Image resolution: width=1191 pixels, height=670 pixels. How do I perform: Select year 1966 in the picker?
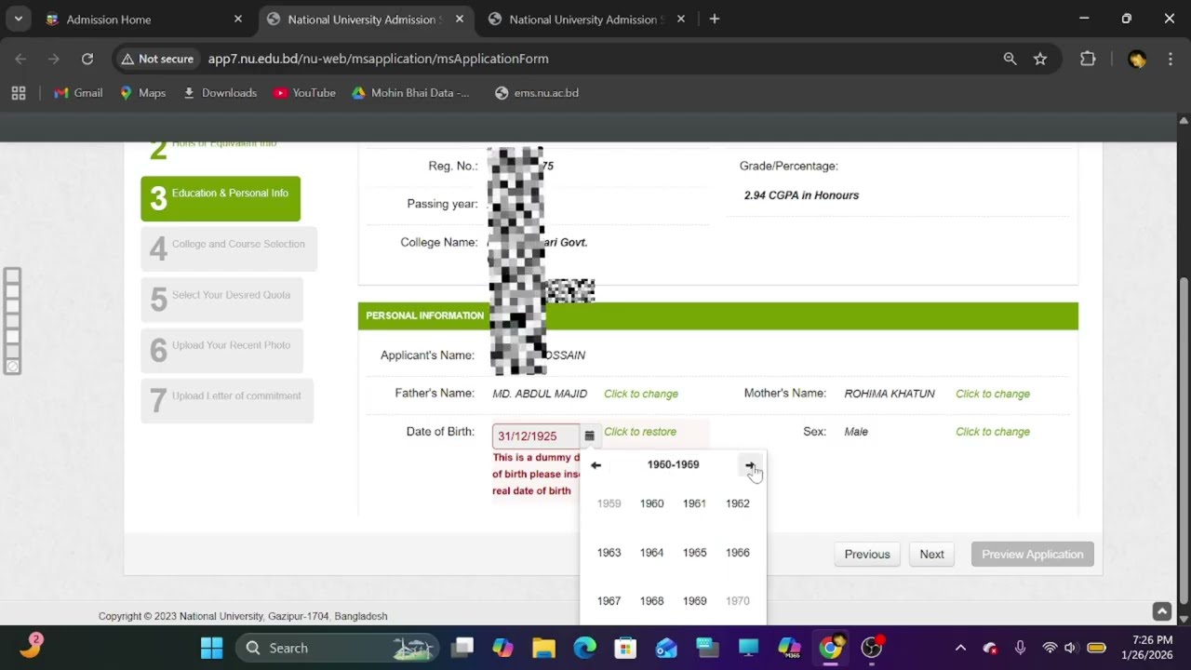pyautogui.click(x=737, y=553)
